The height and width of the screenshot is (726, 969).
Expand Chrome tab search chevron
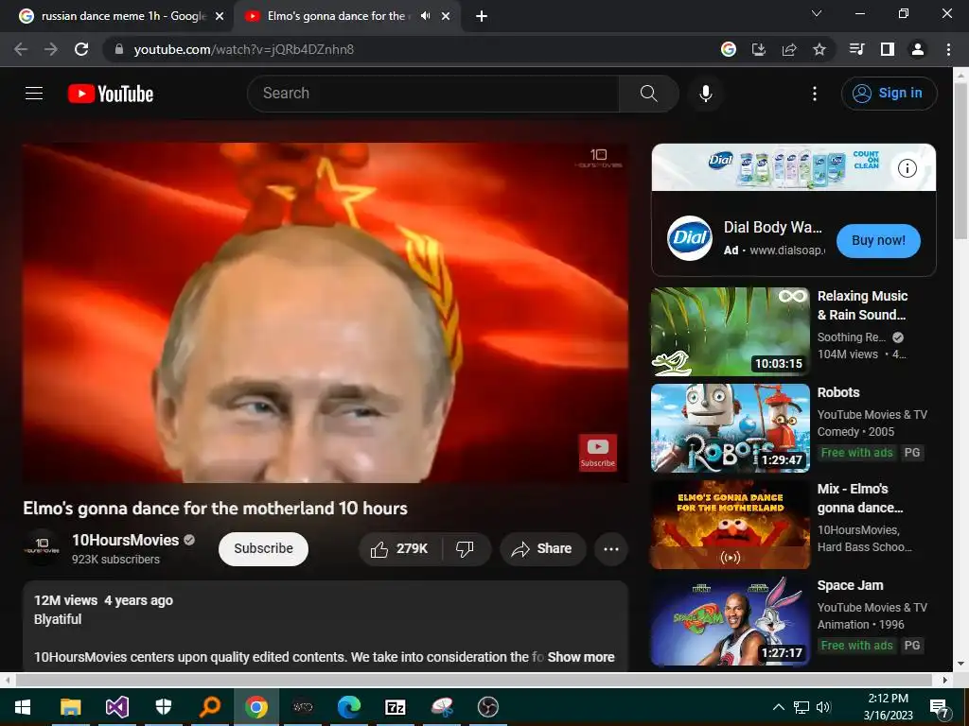point(817,13)
